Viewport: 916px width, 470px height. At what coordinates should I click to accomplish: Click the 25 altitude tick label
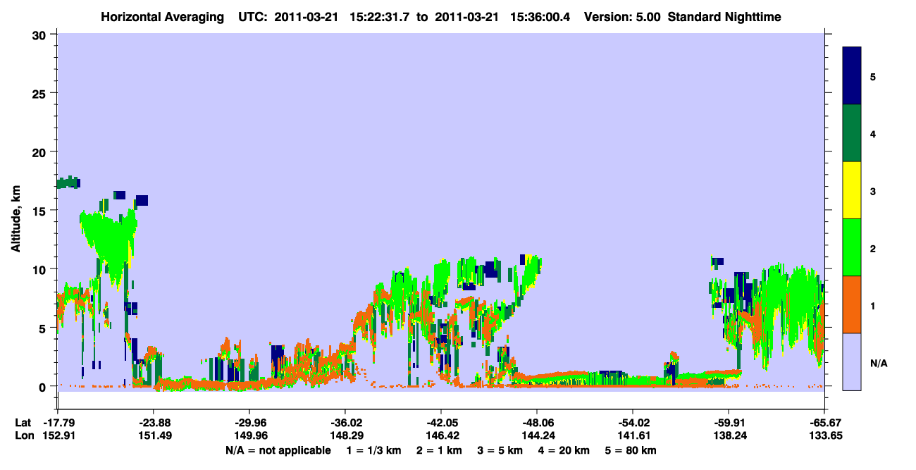point(41,93)
